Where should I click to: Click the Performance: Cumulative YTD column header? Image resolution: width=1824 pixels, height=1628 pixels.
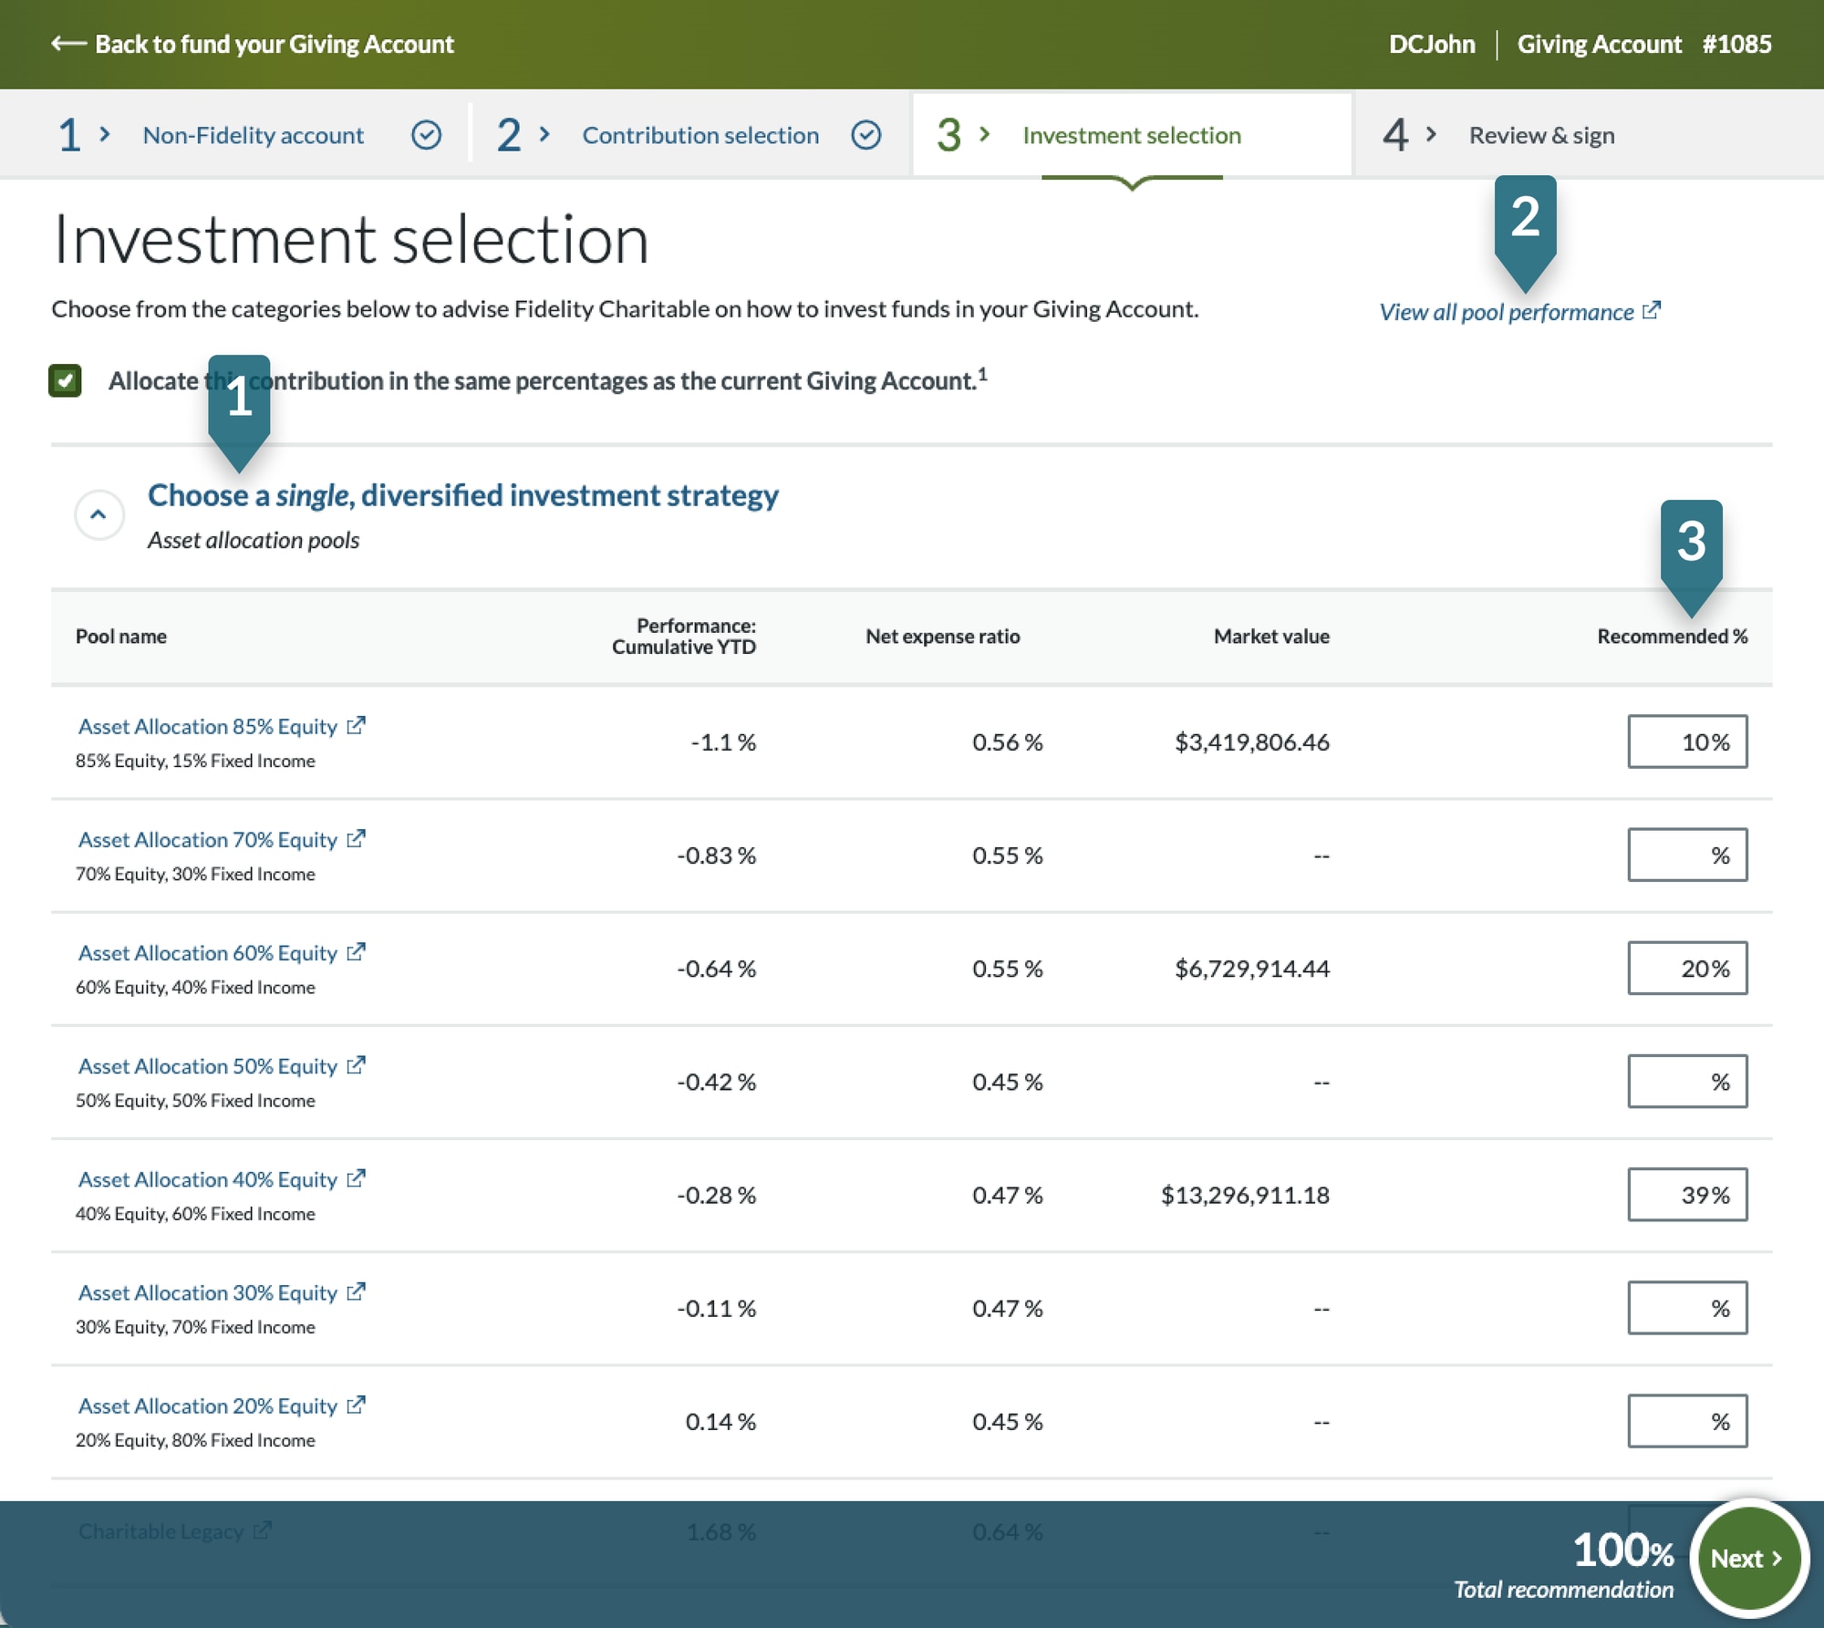(684, 636)
